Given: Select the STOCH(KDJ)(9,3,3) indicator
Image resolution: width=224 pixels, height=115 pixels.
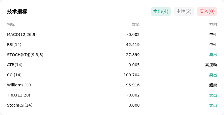Looking at the screenshot, I should point(25,55).
